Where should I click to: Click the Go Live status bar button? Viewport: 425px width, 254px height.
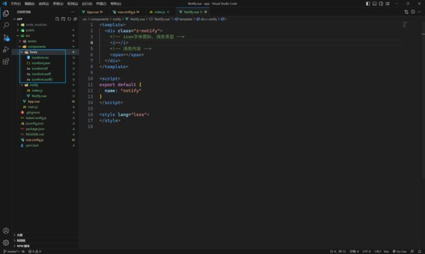point(399,251)
